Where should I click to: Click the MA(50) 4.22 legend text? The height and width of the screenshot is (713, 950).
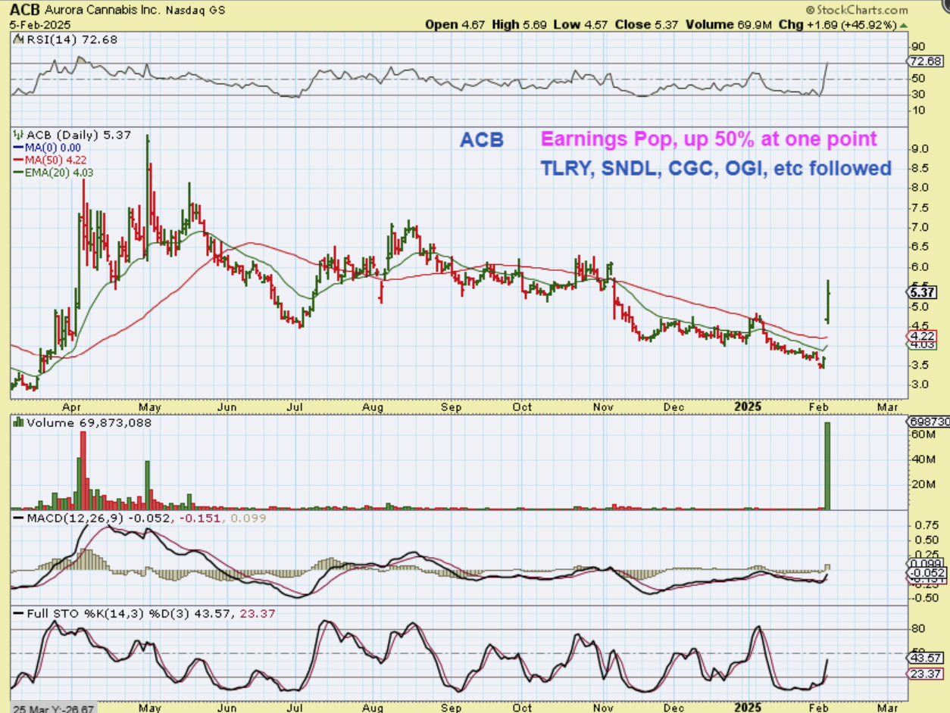(55, 160)
